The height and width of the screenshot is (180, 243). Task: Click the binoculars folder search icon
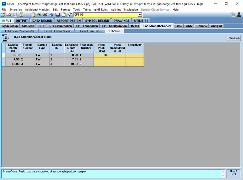coord(9,15)
